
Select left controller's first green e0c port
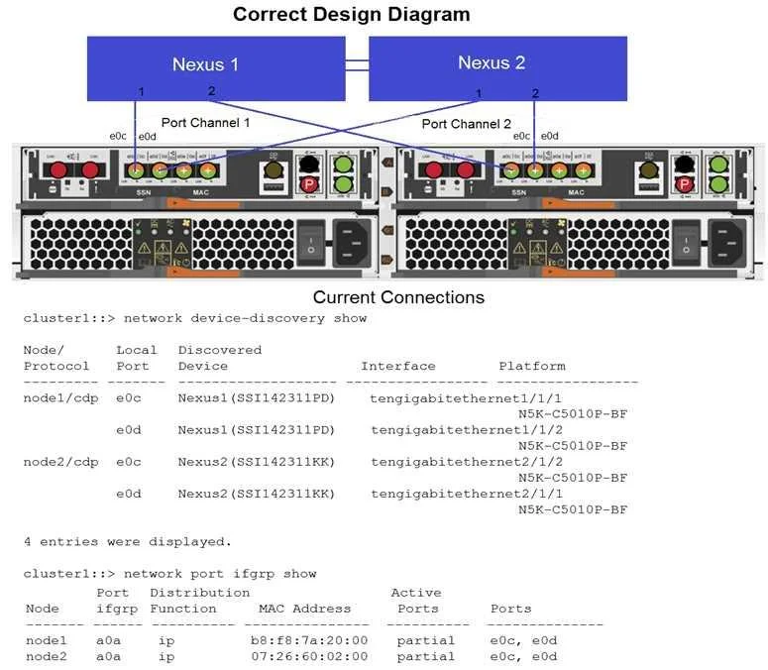click(136, 170)
